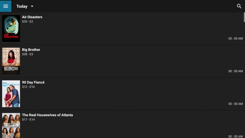
Task: Open The Real Housewives of Atlanta poster
Action: 11,126
